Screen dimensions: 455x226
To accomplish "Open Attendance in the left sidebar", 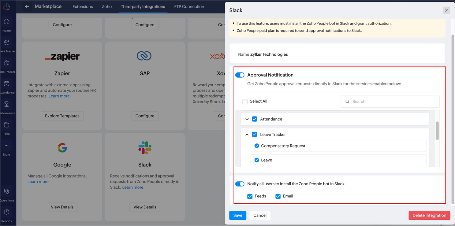I will click(7, 87).
